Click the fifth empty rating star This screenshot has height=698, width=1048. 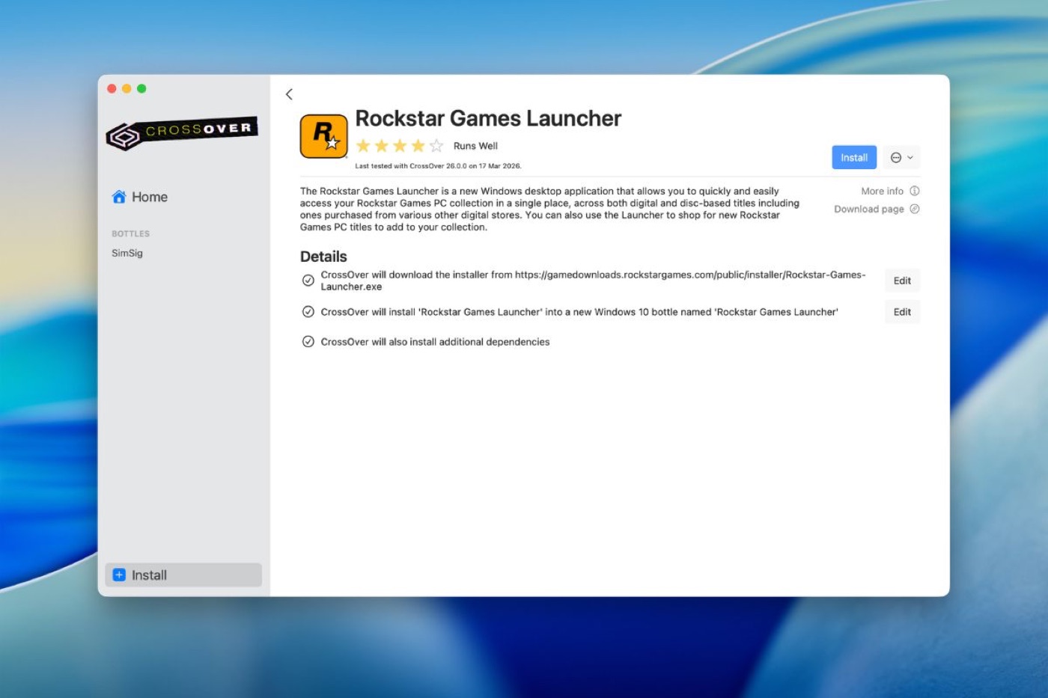[436, 146]
